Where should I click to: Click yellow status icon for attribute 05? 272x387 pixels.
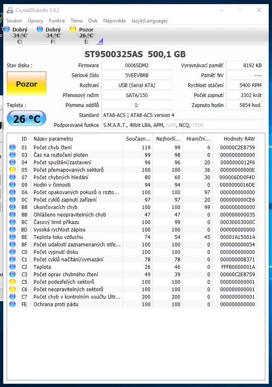point(13,170)
